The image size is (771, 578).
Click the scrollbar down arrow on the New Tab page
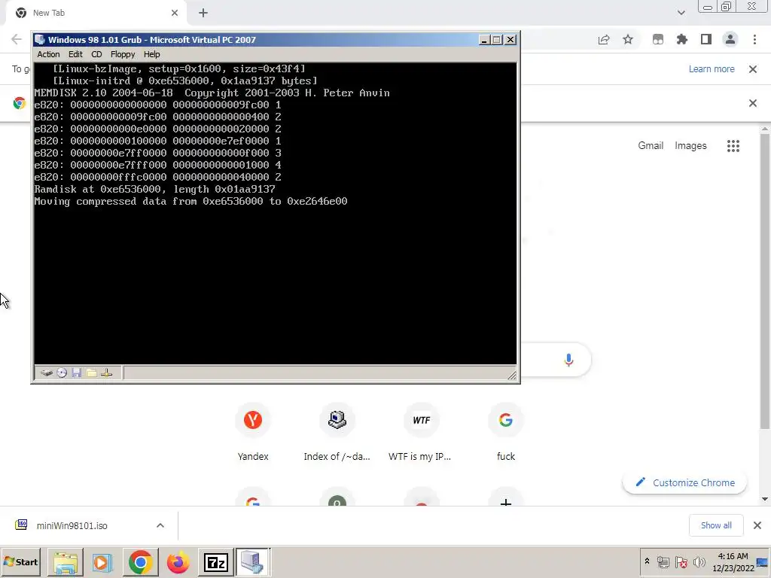point(765,500)
